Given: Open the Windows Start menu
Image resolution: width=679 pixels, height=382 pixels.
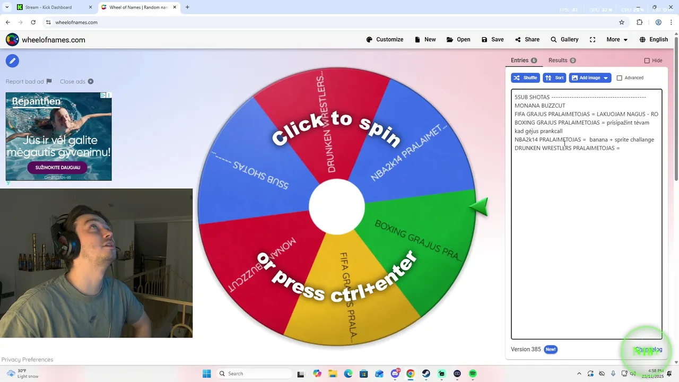Looking at the screenshot, I should [x=207, y=374].
